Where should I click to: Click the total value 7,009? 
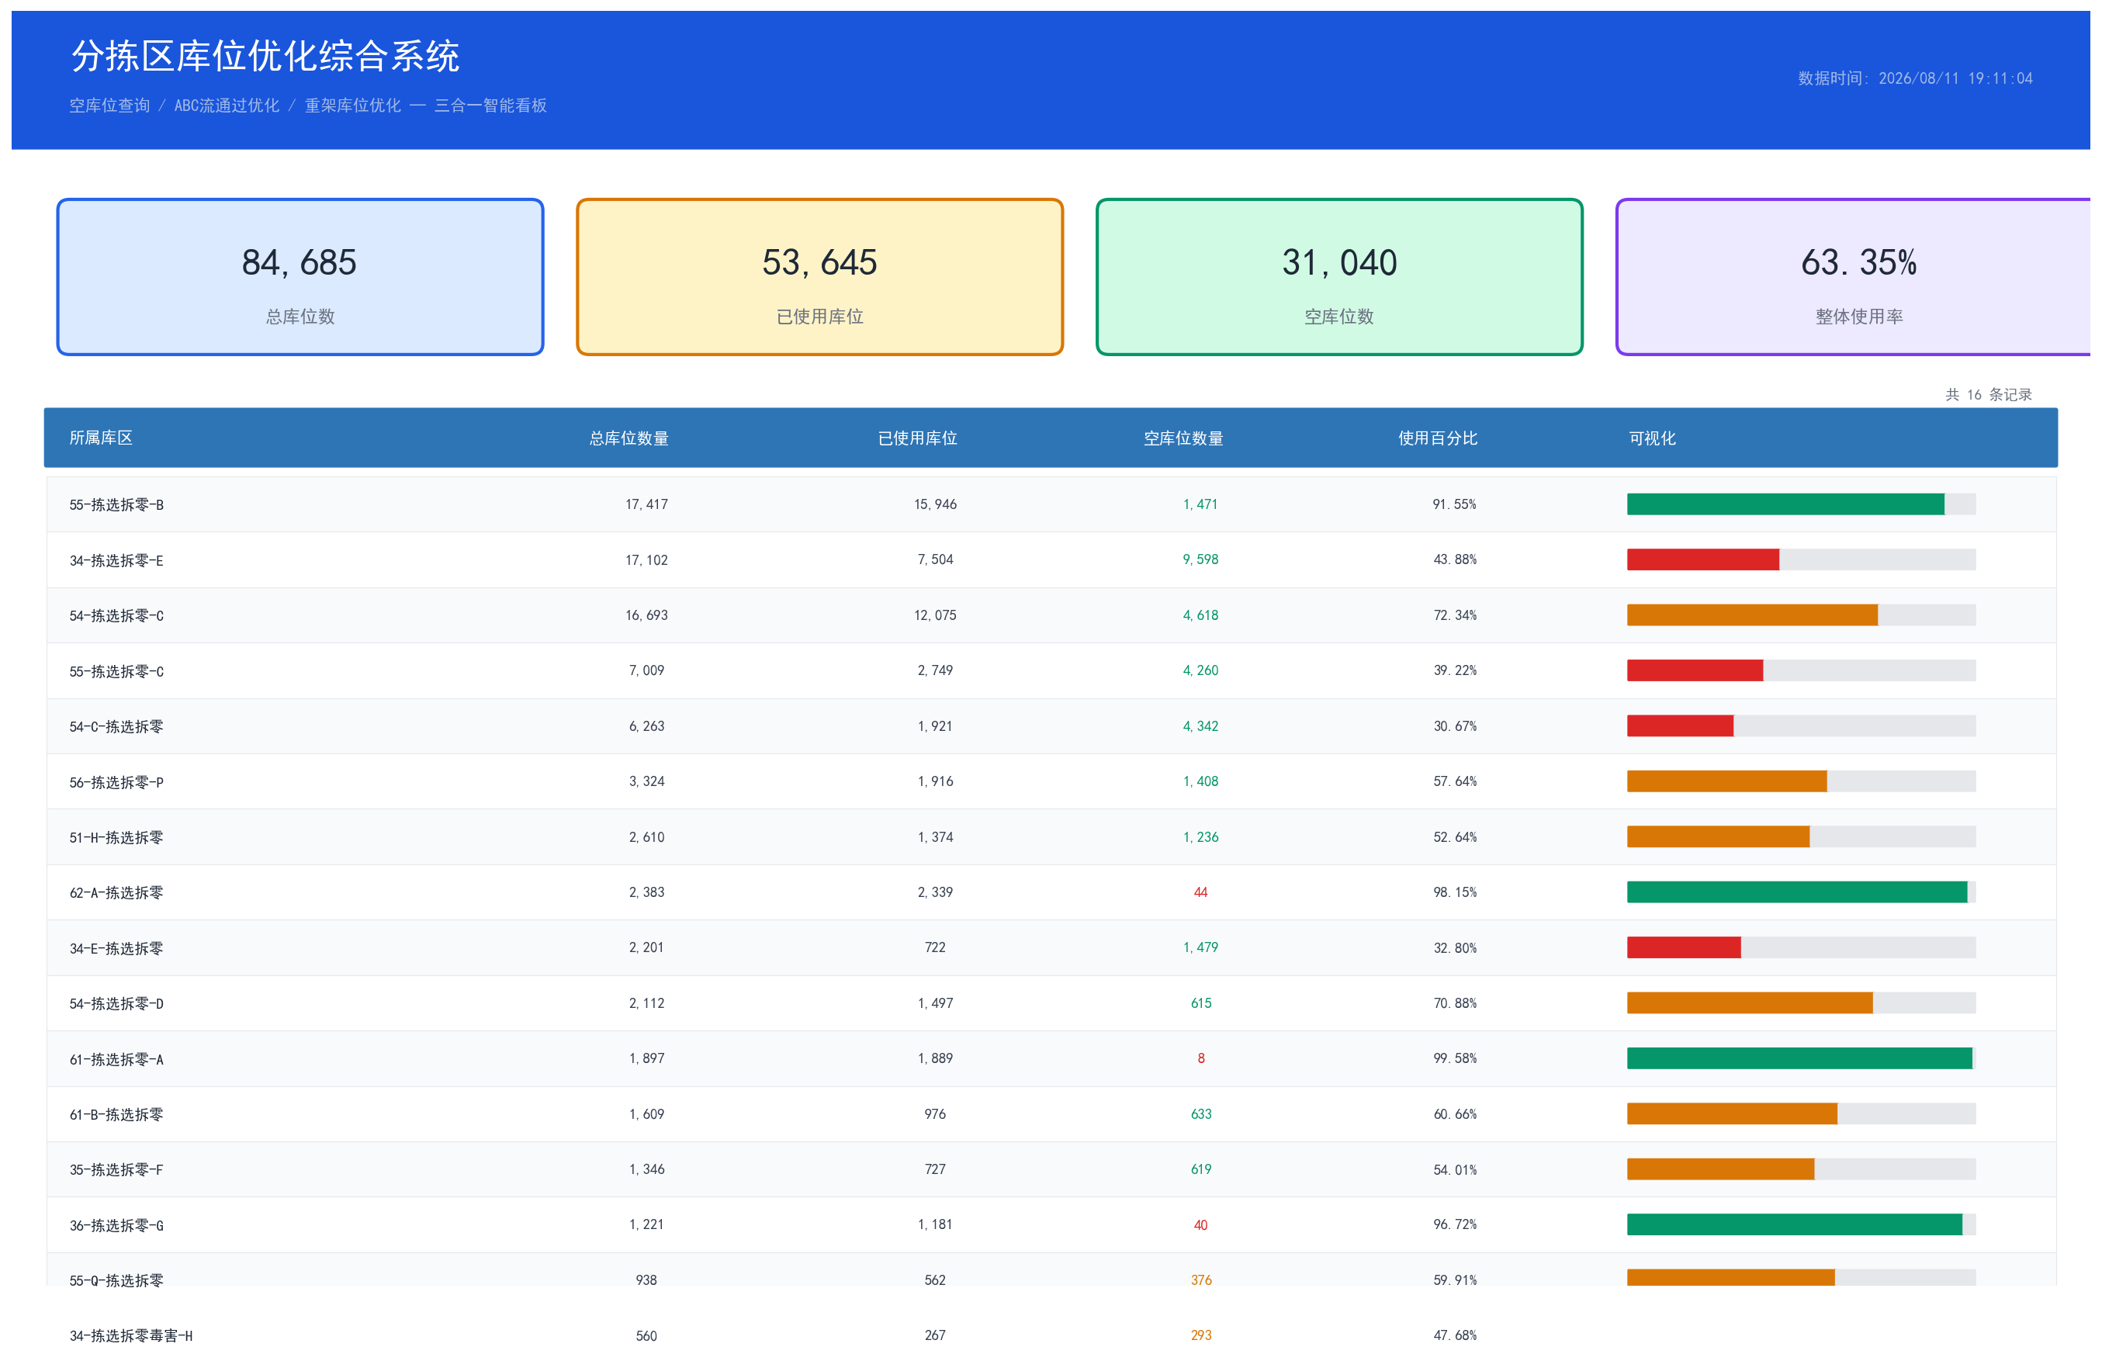(646, 670)
